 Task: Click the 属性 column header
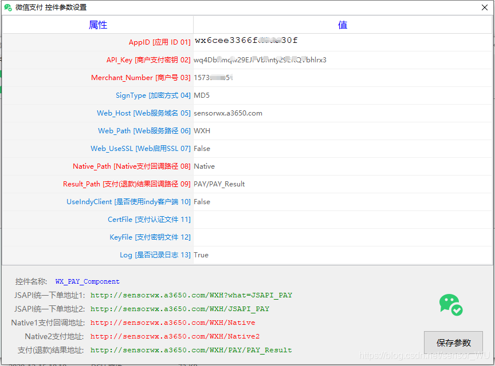point(98,25)
